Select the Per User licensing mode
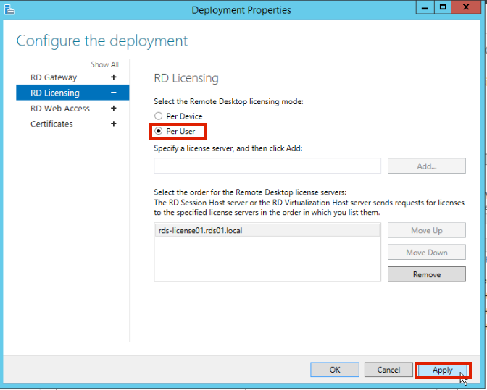 click(x=159, y=132)
